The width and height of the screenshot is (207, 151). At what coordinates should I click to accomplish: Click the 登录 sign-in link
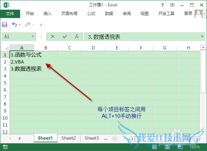[188, 13]
